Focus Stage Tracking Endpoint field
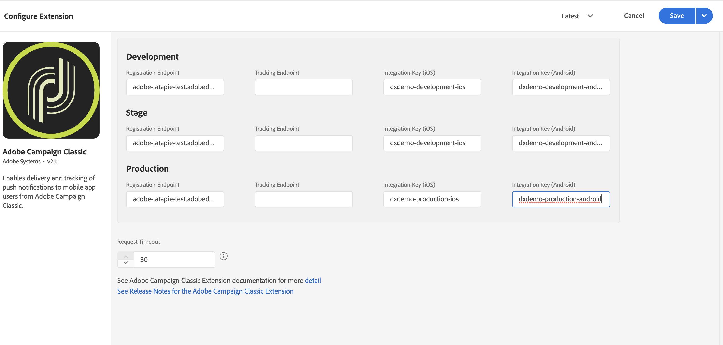Viewport: 723px width, 345px height. point(304,143)
